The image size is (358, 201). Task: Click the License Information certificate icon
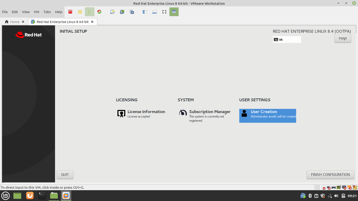click(x=121, y=113)
